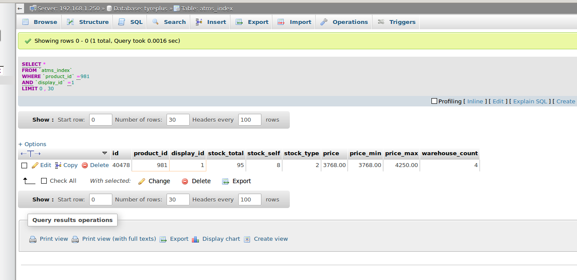The height and width of the screenshot is (280, 577).
Task: Sort by price_min column
Action: (x=365, y=154)
